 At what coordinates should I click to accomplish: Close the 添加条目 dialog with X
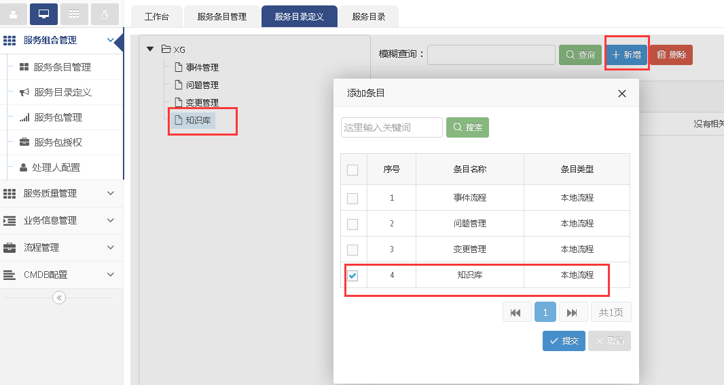pyautogui.click(x=621, y=94)
